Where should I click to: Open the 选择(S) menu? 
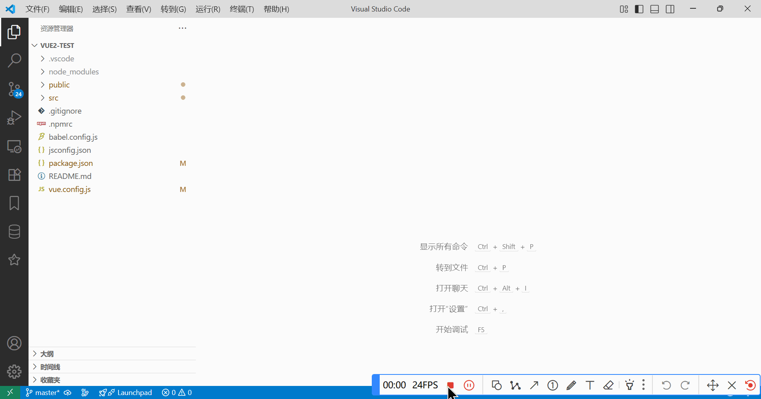click(x=105, y=9)
